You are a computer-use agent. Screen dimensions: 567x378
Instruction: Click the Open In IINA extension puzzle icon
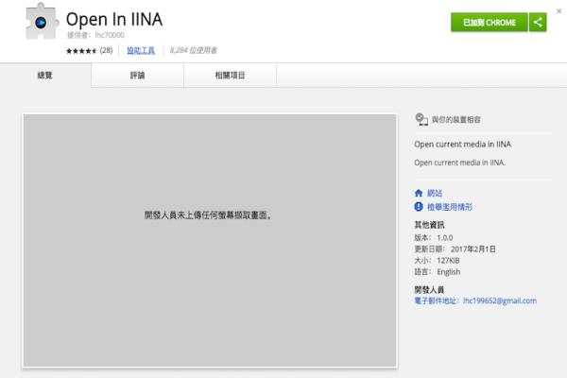click(x=42, y=22)
